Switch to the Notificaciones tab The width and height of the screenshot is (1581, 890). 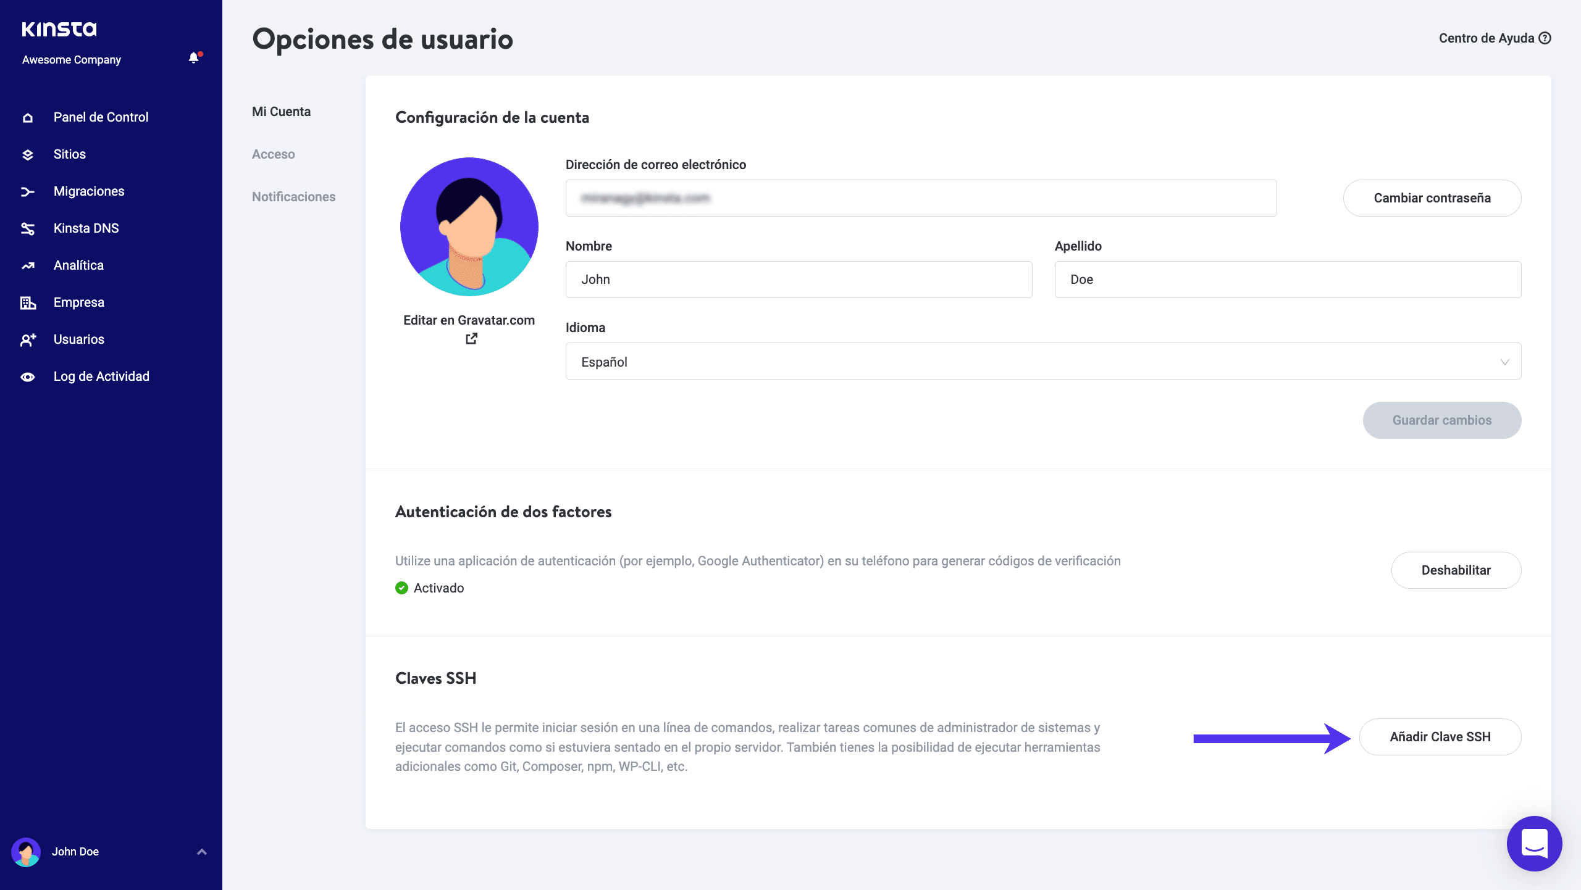click(293, 197)
